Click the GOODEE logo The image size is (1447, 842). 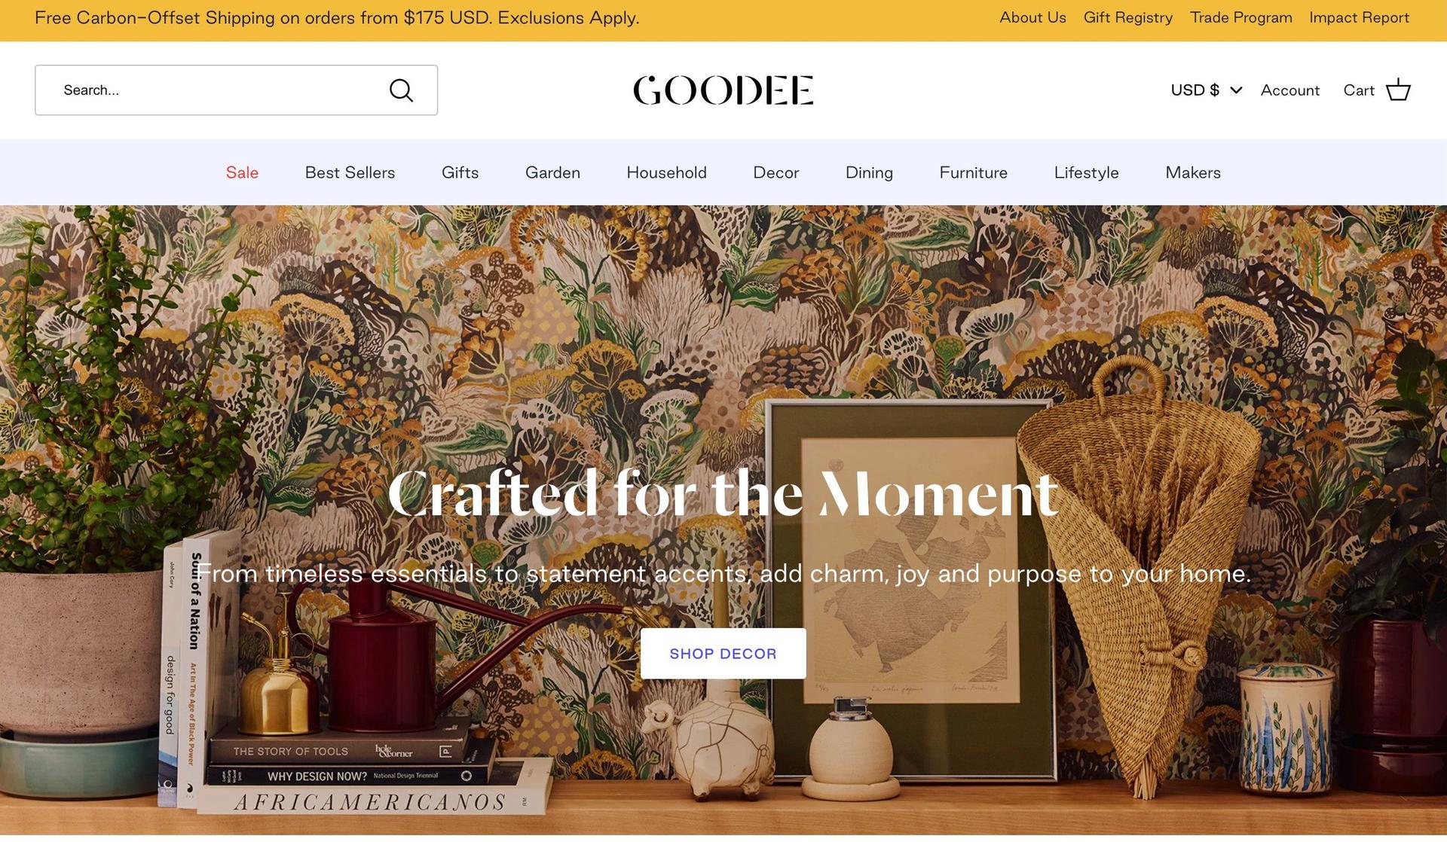[723, 90]
